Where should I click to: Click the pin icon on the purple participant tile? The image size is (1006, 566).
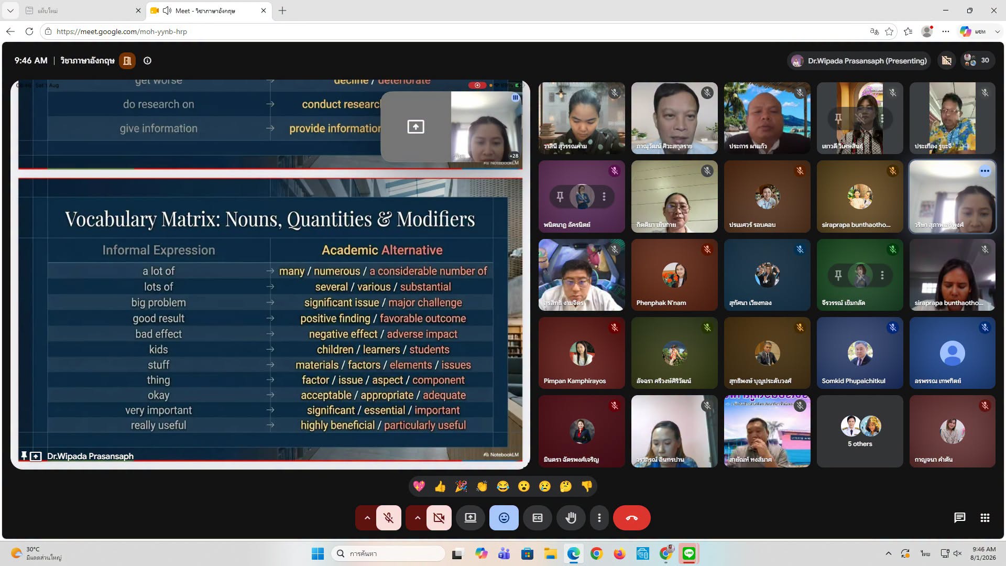[560, 197]
